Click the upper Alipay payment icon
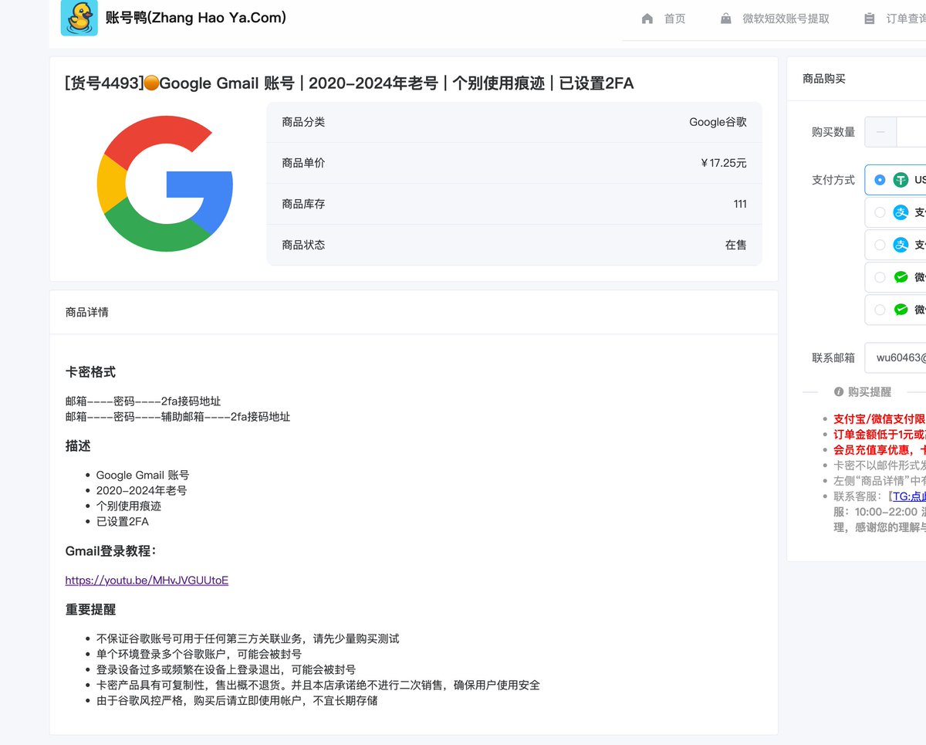 tap(901, 212)
